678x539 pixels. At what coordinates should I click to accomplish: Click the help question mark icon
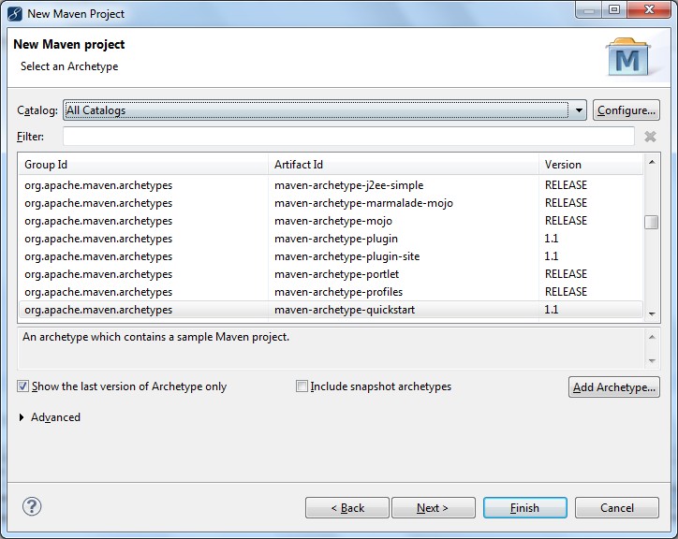pos(32,506)
